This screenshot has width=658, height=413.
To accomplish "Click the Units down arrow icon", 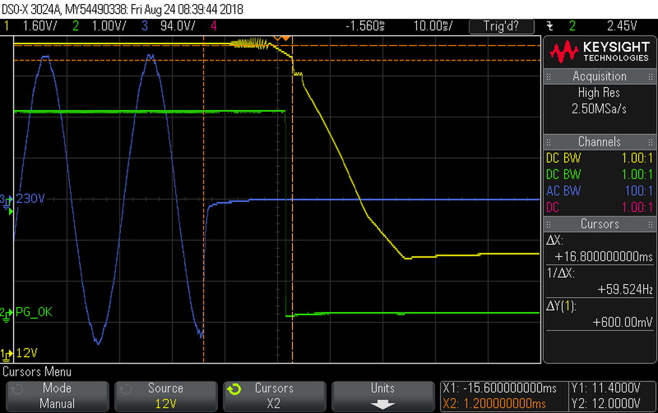I will coord(383,405).
